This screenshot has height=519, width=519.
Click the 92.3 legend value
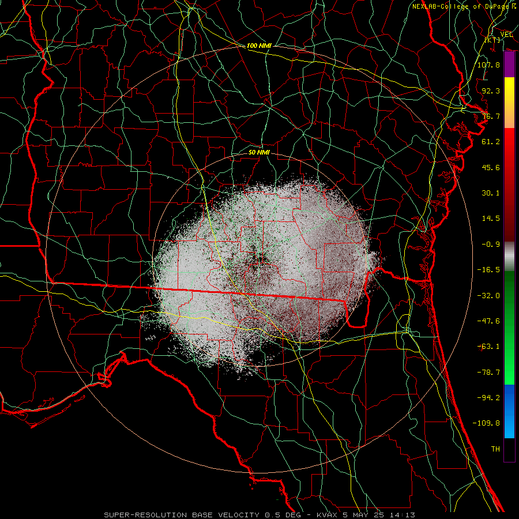[x=491, y=91]
